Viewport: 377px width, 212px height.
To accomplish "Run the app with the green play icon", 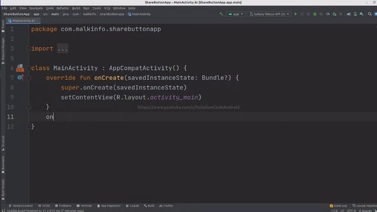I will point(296,14).
